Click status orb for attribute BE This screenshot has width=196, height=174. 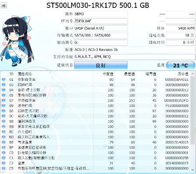3,142
